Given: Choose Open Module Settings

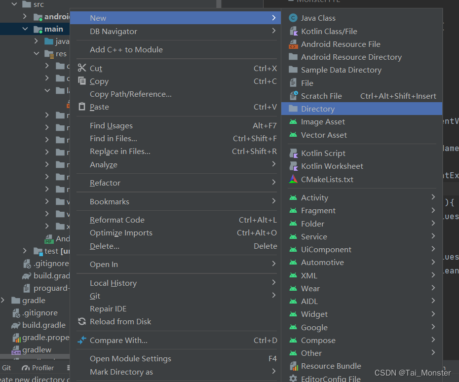Looking at the screenshot, I should coord(175,359).
